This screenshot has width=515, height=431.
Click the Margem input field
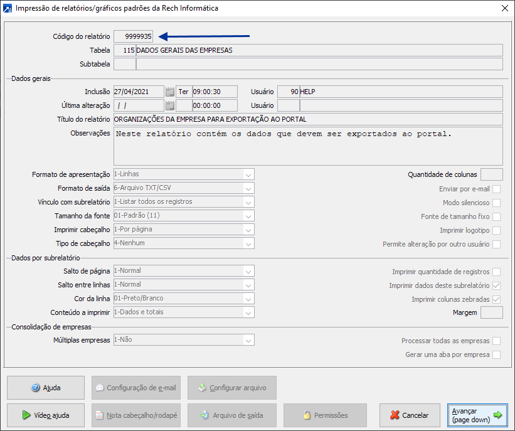pos(491,312)
